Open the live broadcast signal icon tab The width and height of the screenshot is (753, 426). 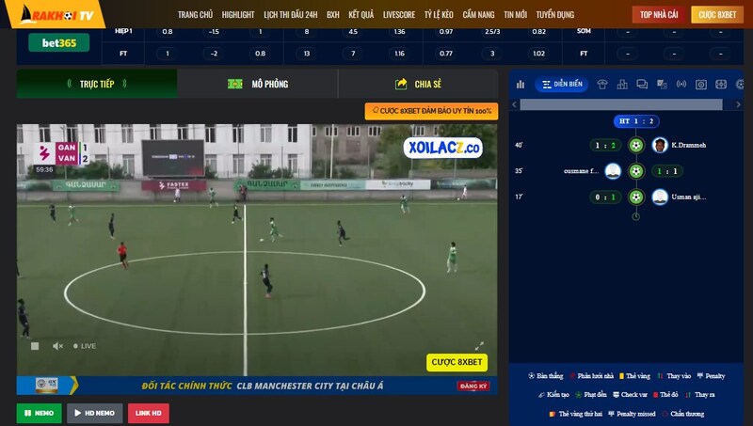coord(681,85)
